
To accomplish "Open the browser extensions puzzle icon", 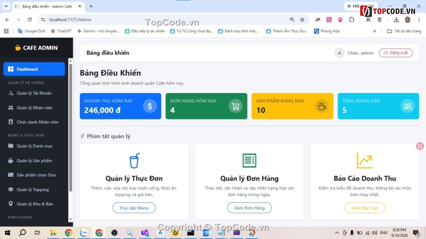I will click(x=352, y=20).
